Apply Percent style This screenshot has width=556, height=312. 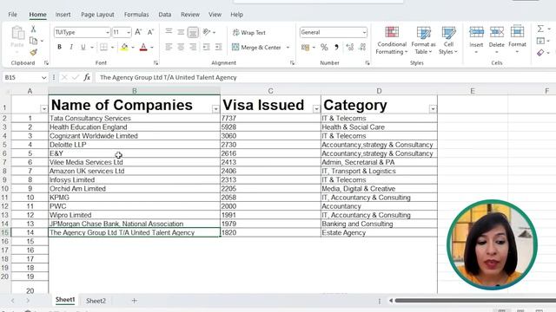coord(324,47)
